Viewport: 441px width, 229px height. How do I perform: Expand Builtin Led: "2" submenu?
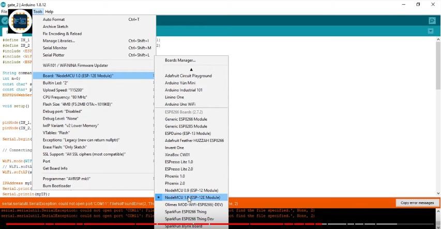94,83
